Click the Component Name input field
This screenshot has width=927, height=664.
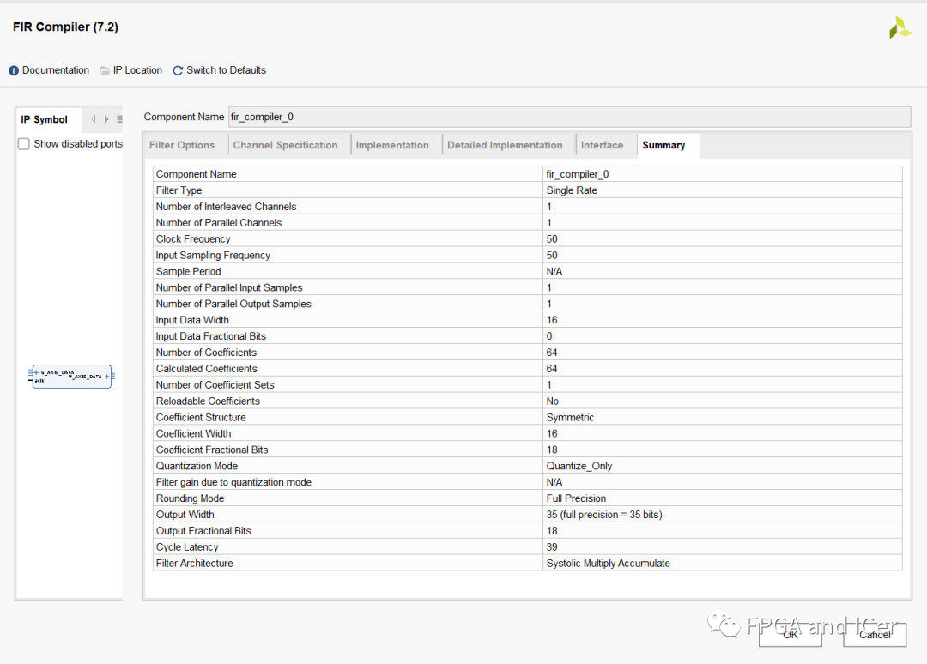[x=569, y=117]
